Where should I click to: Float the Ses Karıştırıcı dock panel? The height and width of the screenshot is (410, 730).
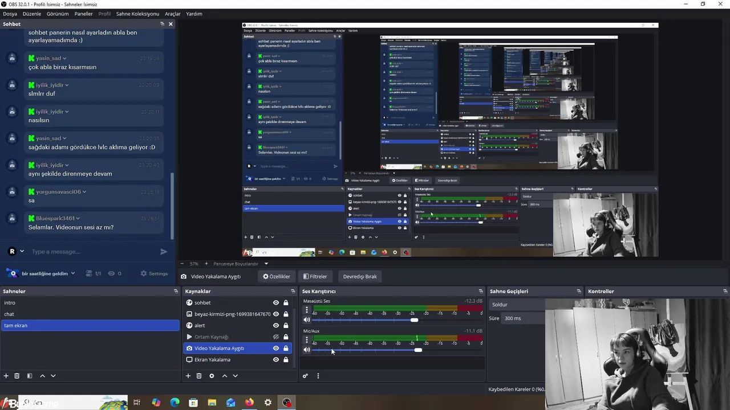481,291
